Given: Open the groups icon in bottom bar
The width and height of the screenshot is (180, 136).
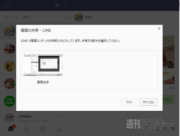Looking at the screenshot, I should coord(42,129).
